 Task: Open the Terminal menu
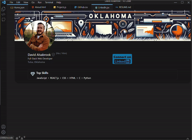coord(49,2)
